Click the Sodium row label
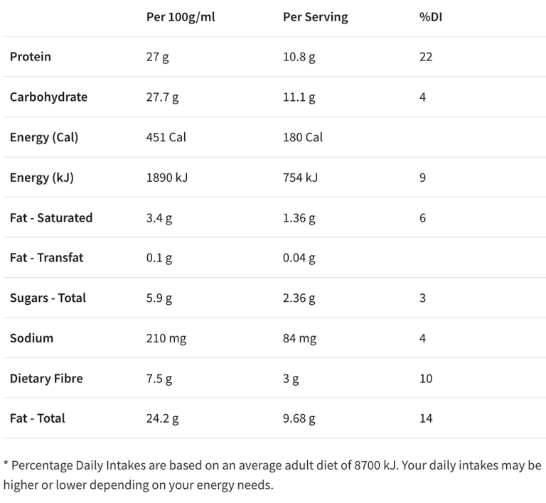 (x=31, y=338)
